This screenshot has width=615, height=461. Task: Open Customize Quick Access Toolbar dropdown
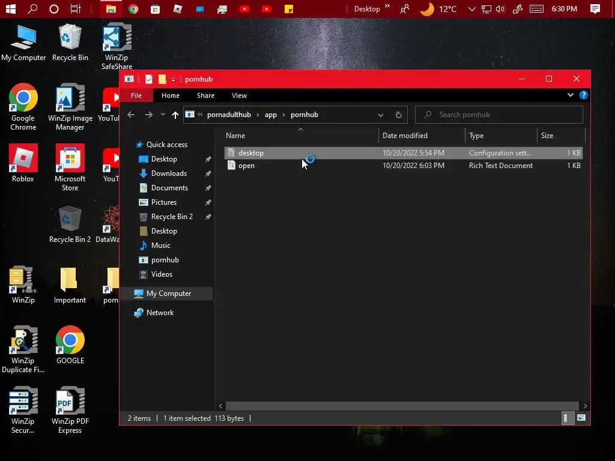(x=173, y=80)
